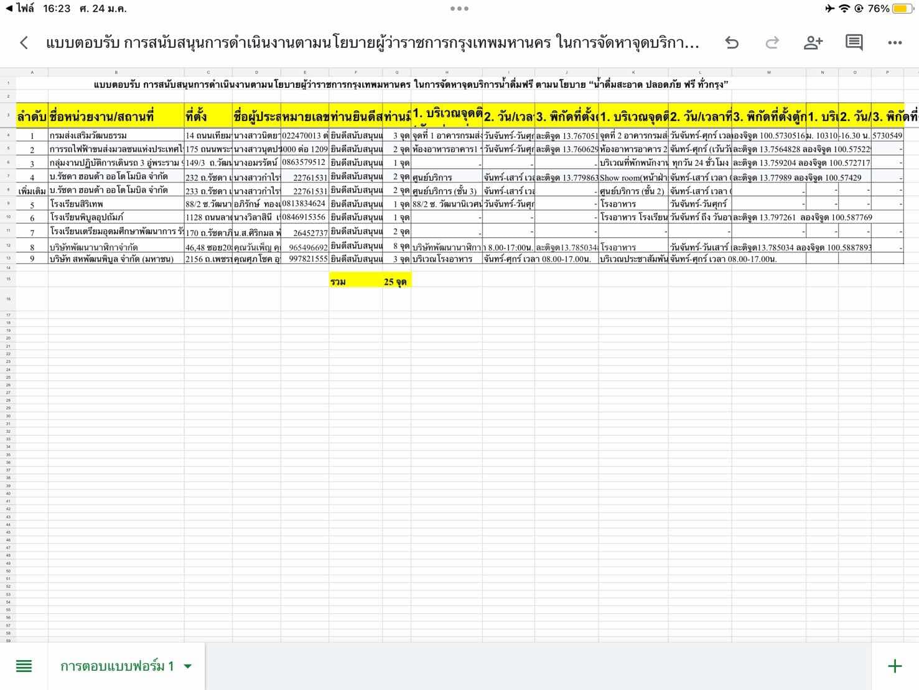Screen dimensions: 919x690
Task: Select column K header
Action: pyautogui.click(x=633, y=72)
